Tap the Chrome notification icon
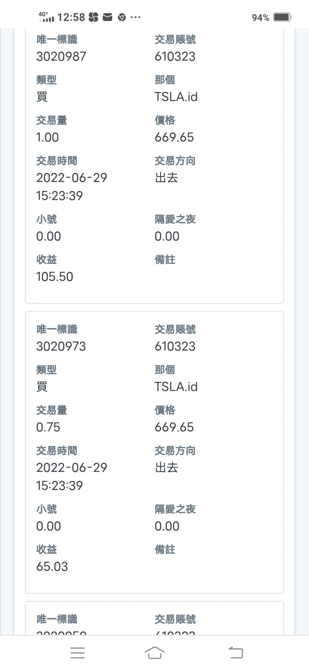309x671 pixels. pyautogui.click(x=122, y=18)
